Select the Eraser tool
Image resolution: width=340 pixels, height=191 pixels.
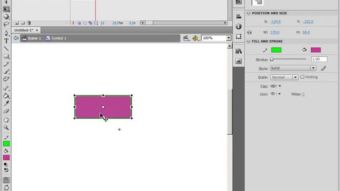coord(6,111)
